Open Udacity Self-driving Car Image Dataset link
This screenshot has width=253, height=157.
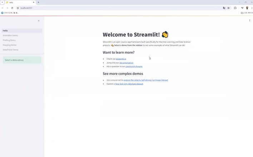tap(146, 80)
